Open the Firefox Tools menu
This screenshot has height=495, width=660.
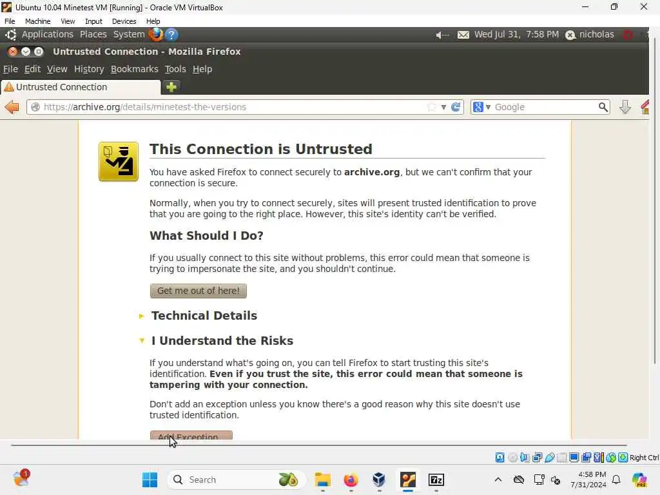[x=175, y=69]
